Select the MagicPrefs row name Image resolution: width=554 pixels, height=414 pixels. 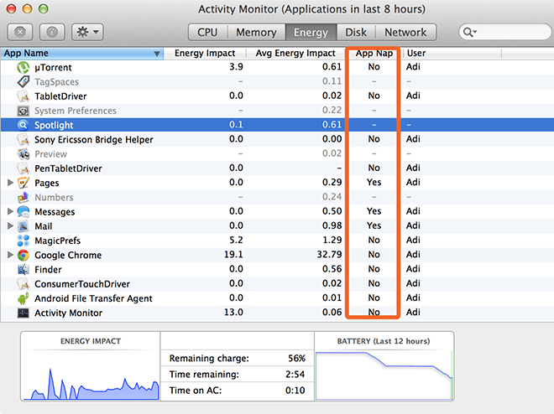click(58, 241)
